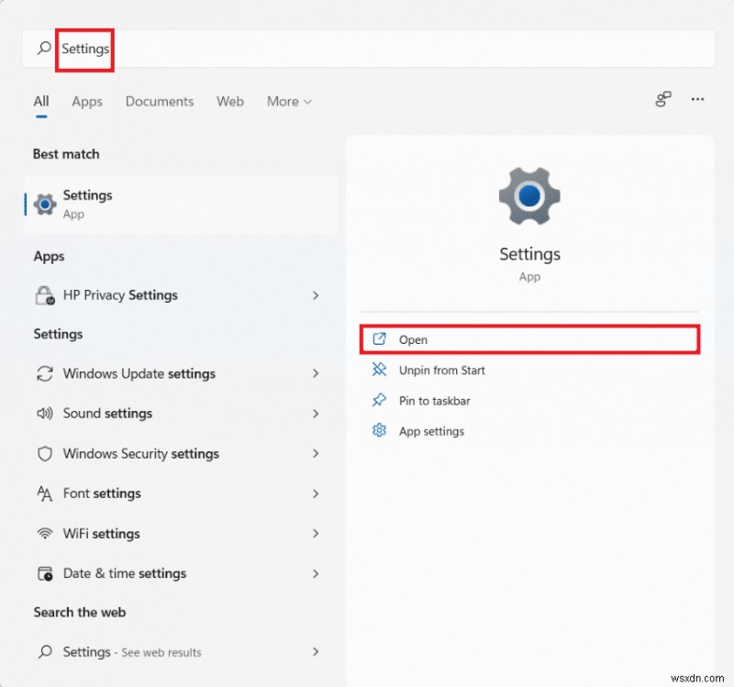734x687 pixels.
Task: Expand the More search filters dropdown
Action: click(x=288, y=101)
